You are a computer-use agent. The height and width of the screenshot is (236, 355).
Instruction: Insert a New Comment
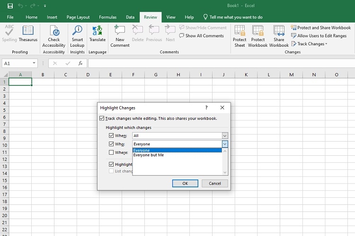point(120,31)
